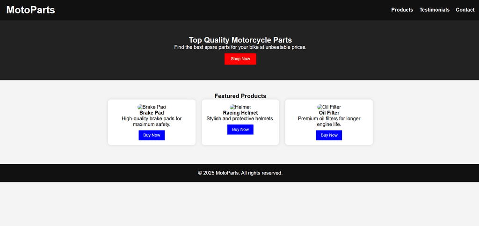Select the Racing Helmet product title
Screen dimensions: 479x226
[x=240, y=113]
